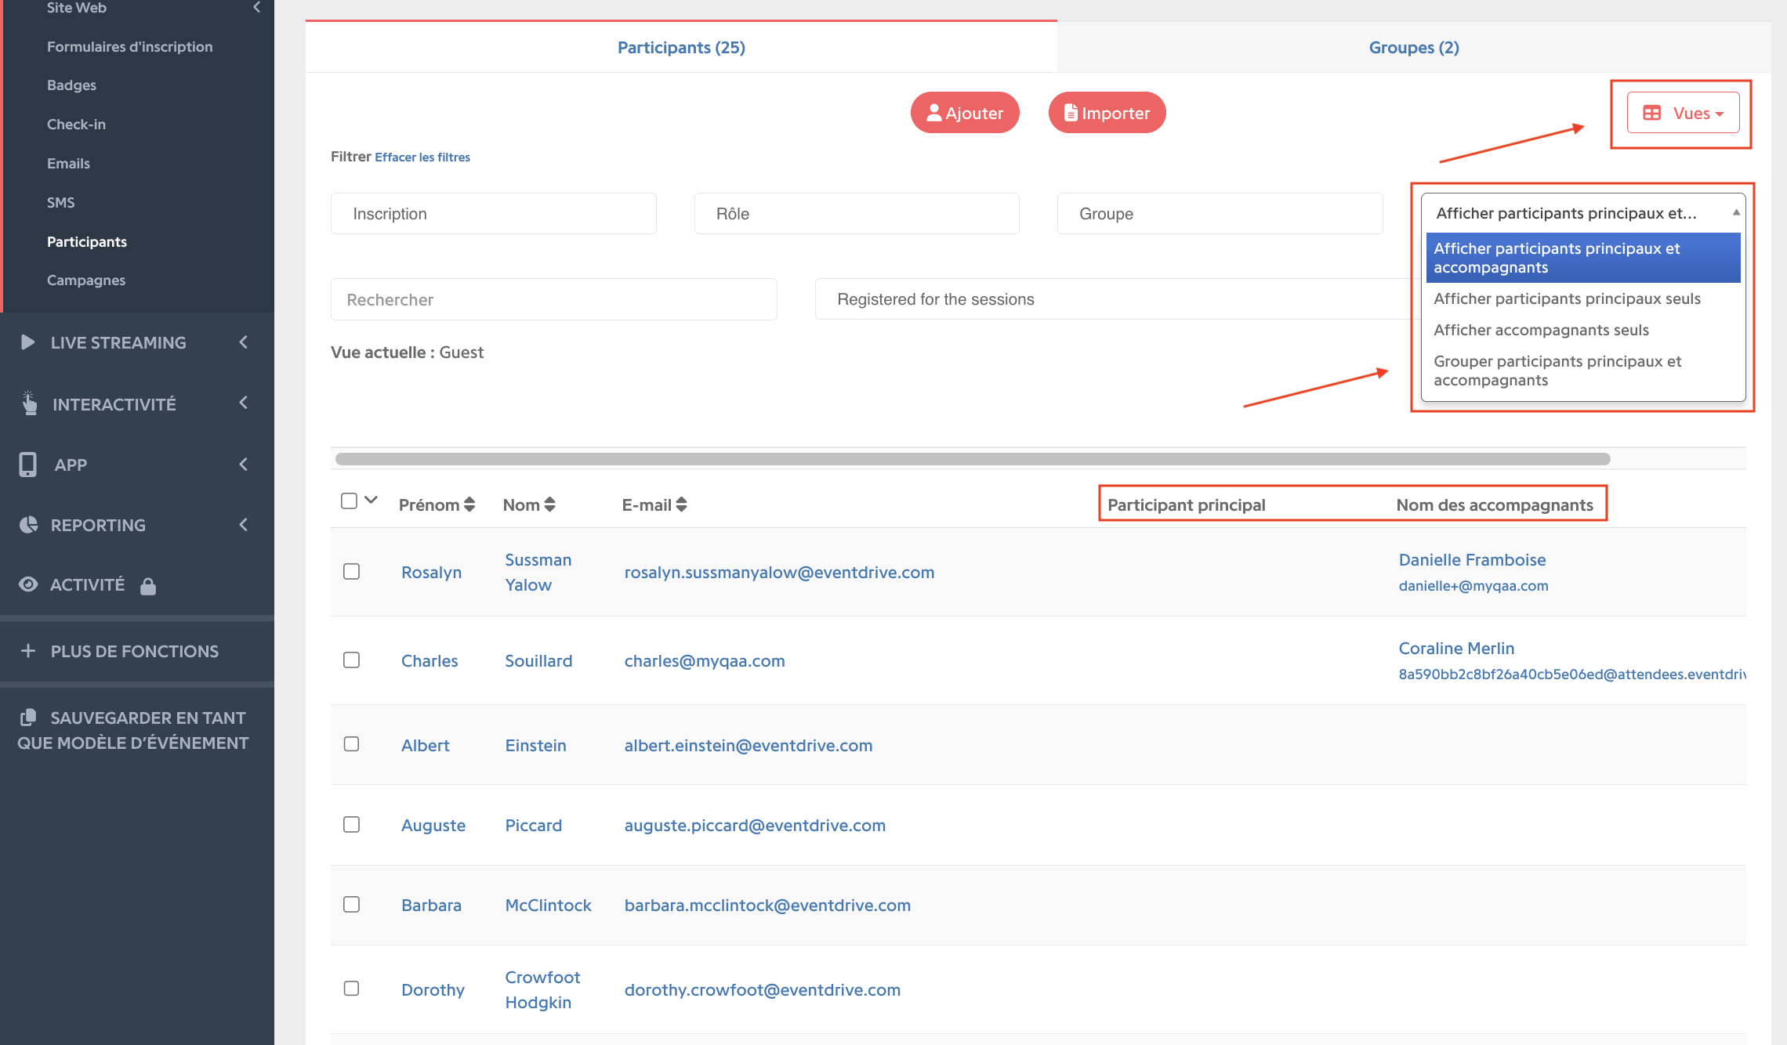Open Participants in sidebar
The width and height of the screenshot is (1787, 1045).
87,241
